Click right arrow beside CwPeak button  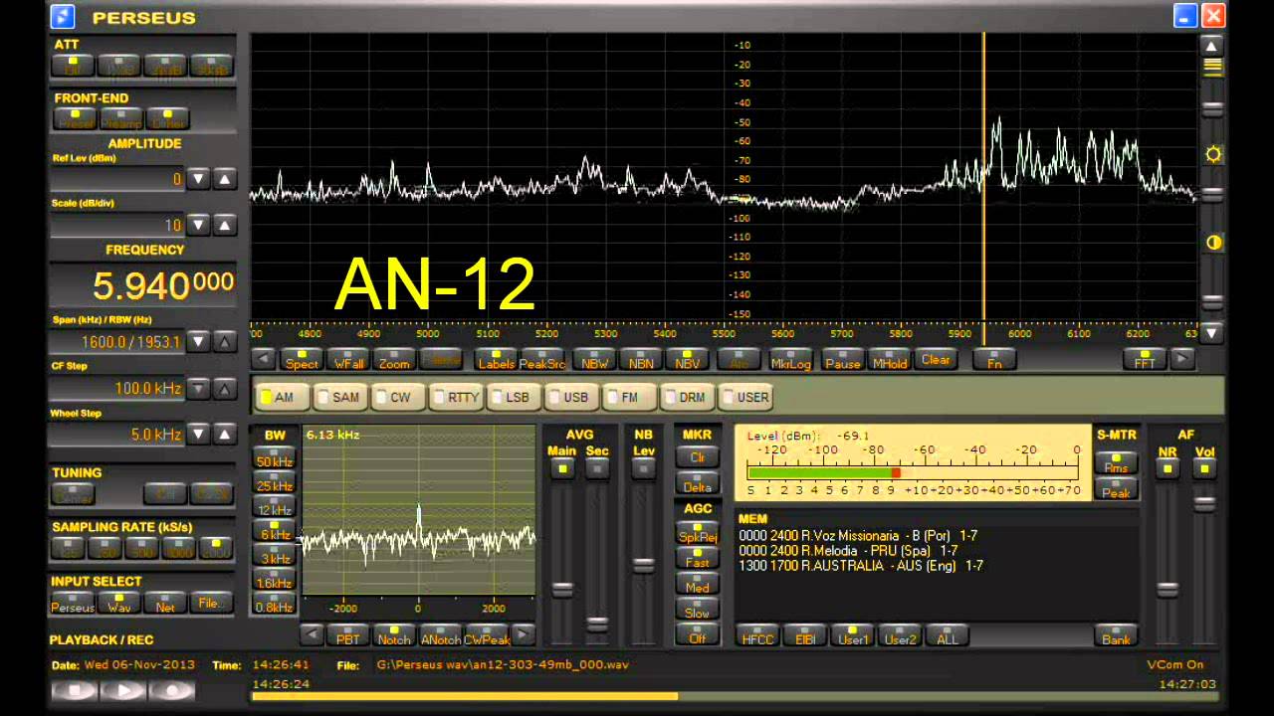click(x=524, y=634)
